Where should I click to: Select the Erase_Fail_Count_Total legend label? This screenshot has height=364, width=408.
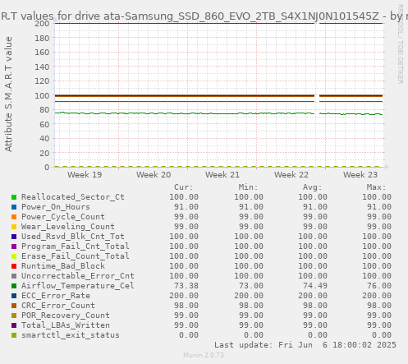point(76,256)
